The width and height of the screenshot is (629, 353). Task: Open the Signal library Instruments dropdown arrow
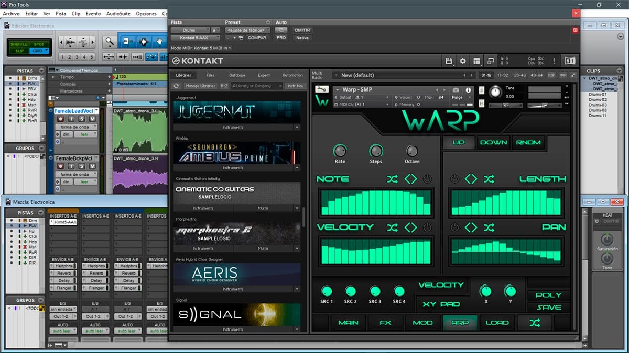[x=297, y=329]
